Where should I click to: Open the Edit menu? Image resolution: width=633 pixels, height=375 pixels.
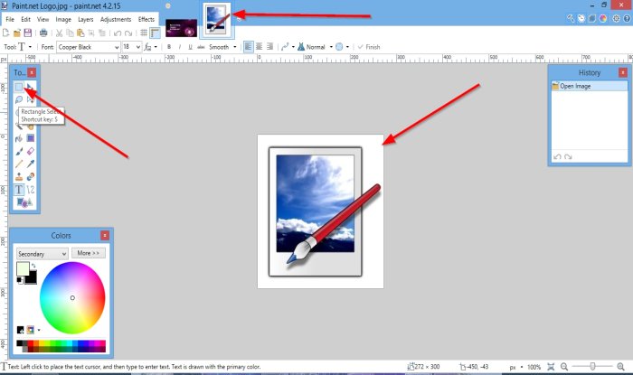[26, 19]
